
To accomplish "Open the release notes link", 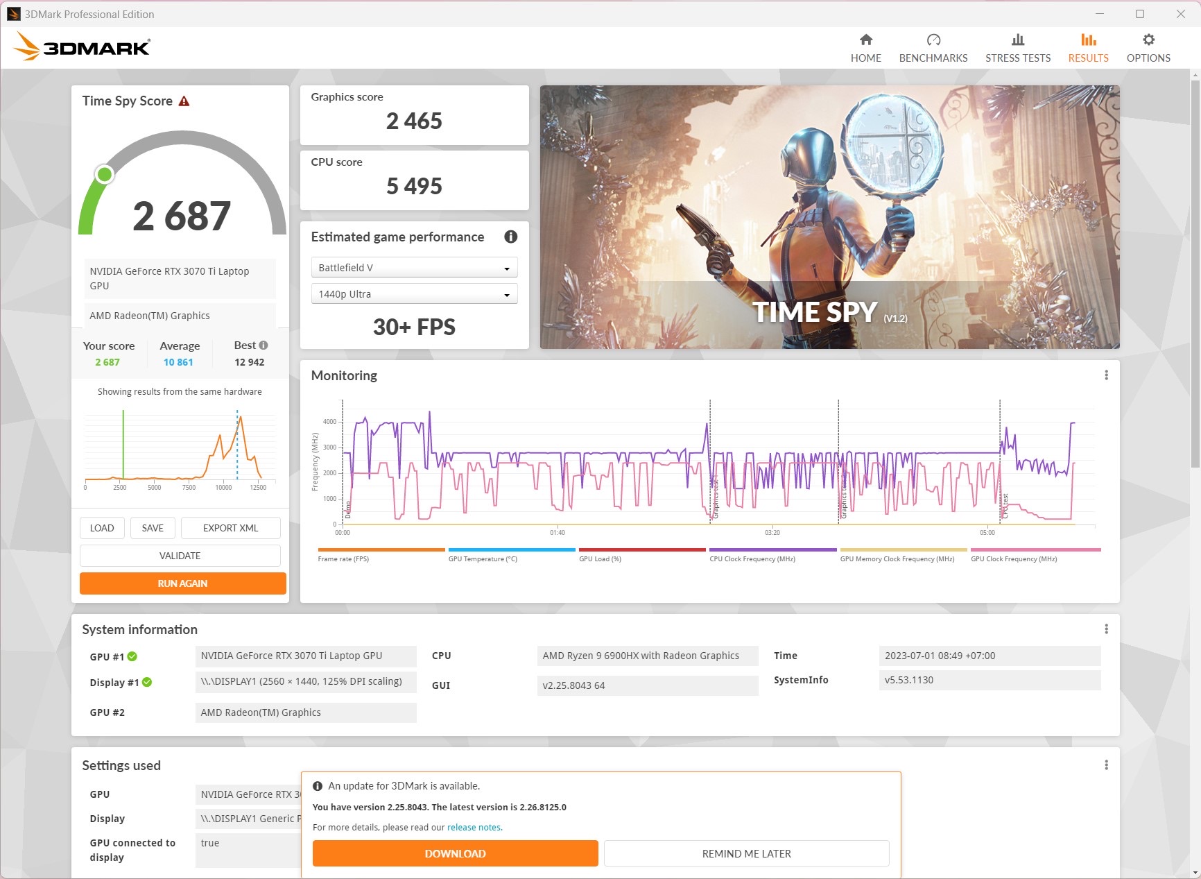I will (474, 827).
